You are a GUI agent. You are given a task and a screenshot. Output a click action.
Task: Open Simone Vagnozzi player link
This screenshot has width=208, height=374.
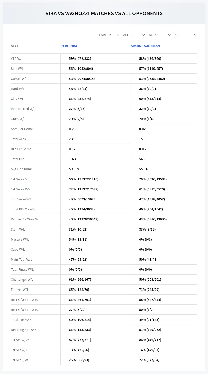pyautogui.click(x=145, y=46)
